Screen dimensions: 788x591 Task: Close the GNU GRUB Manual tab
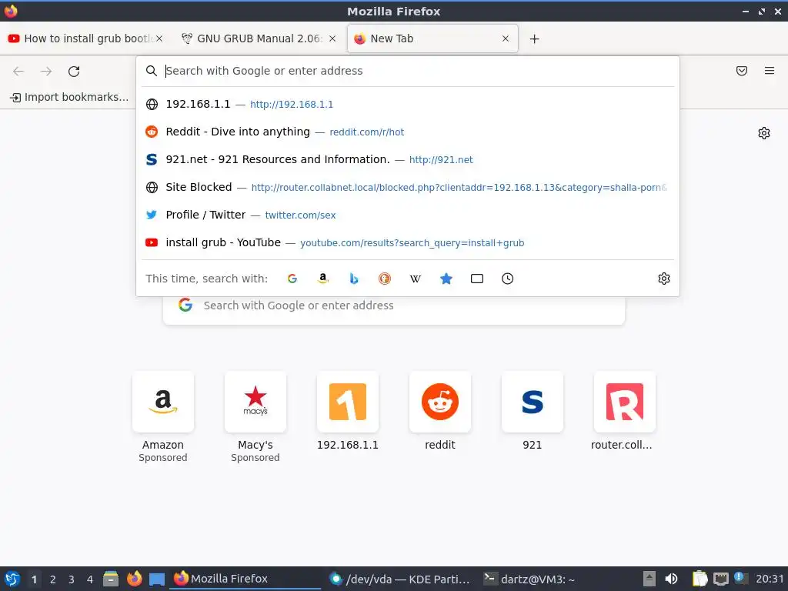click(x=332, y=38)
